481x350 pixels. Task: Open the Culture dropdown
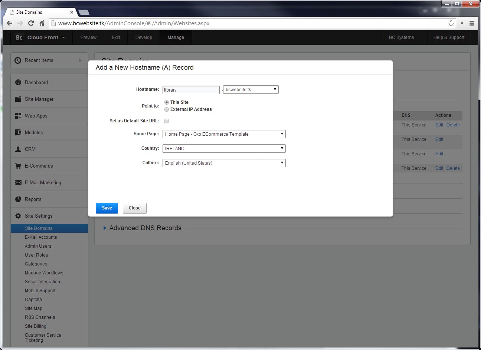pyautogui.click(x=224, y=163)
